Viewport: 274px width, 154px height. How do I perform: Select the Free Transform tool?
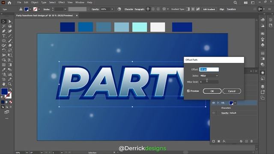10,55
